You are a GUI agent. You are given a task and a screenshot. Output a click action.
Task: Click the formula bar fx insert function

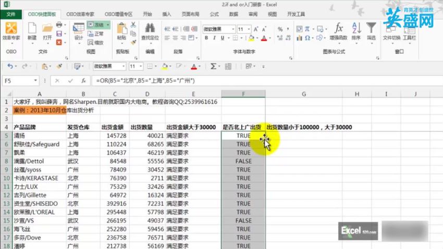click(x=83, y=81)
